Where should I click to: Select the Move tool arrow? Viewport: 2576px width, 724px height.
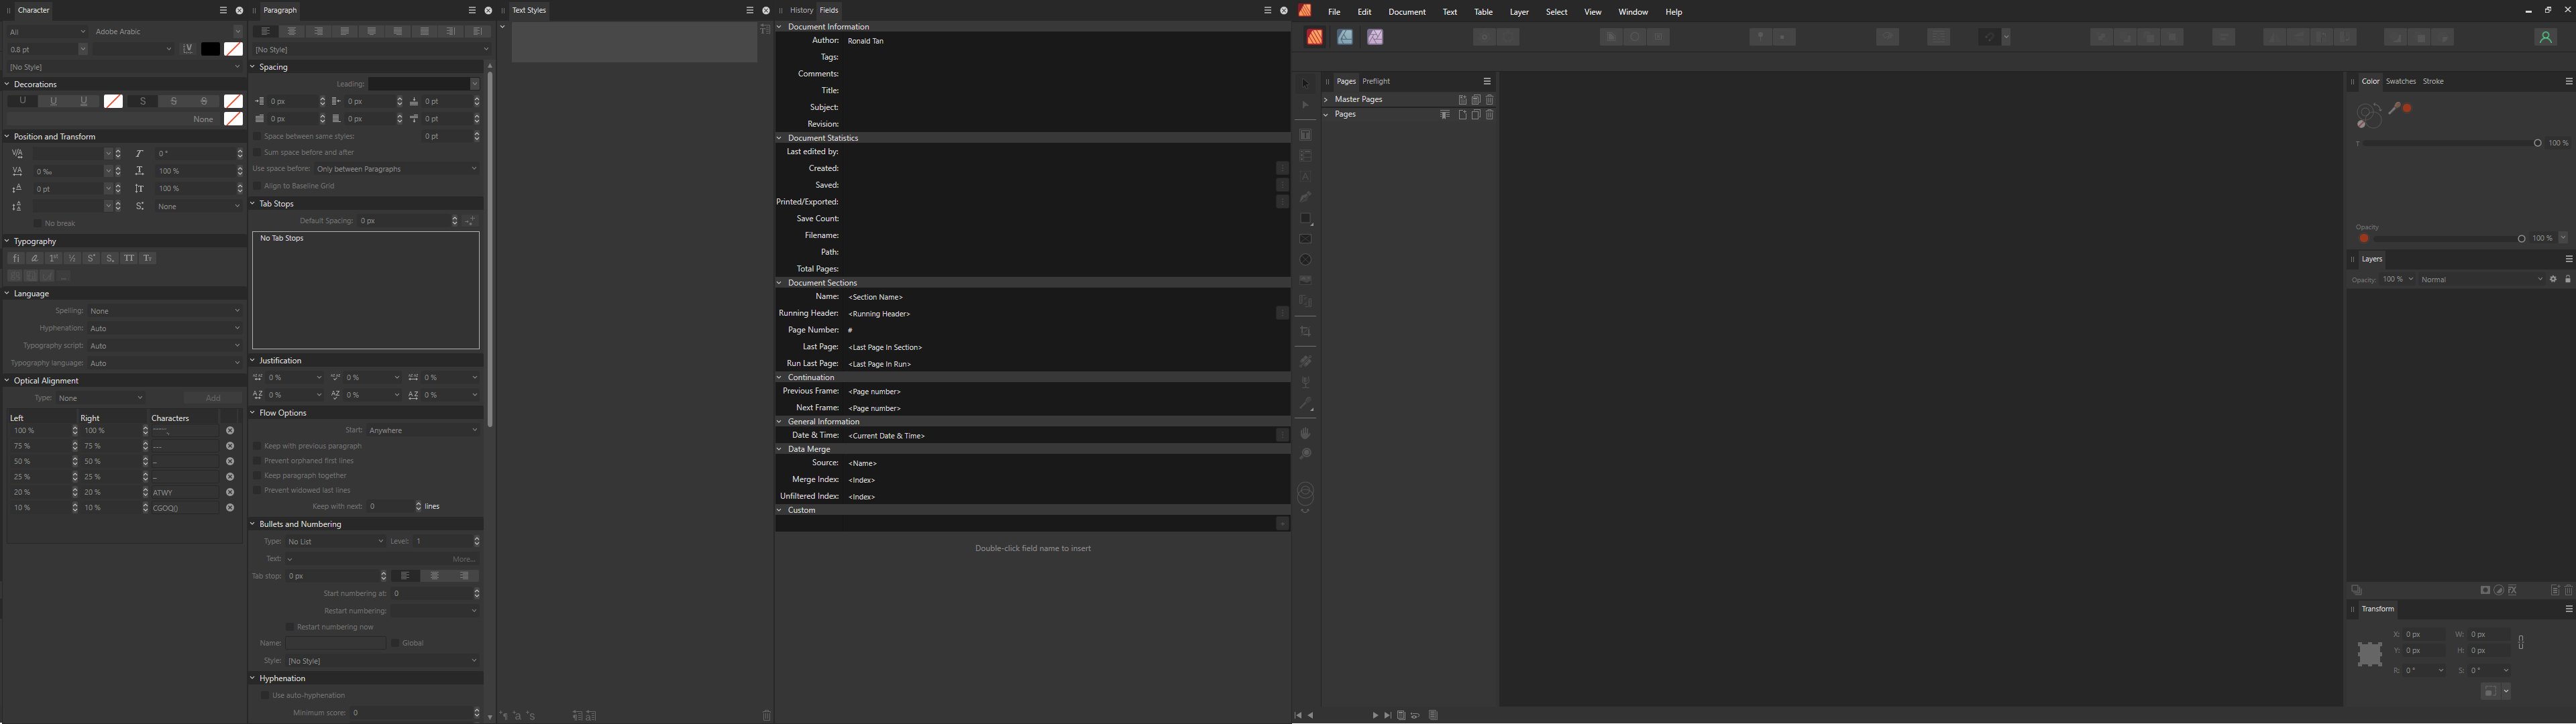coord(1305,84)
